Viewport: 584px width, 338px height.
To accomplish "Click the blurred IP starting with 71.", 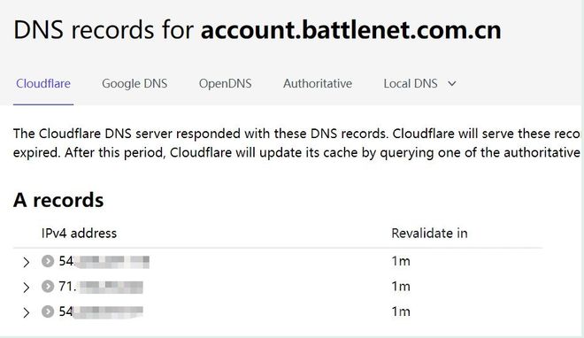I will tap(101, 287).
